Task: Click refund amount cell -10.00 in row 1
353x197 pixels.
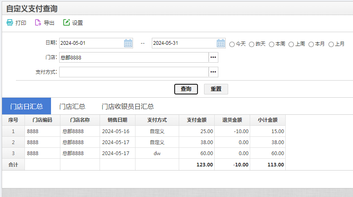Action: (232, 131)
